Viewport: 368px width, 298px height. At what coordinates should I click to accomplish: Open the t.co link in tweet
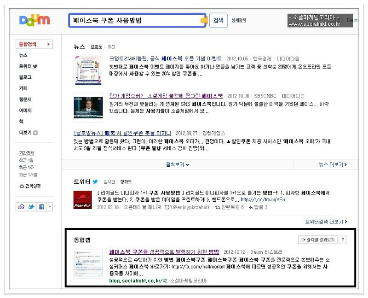click(x=263, y=199)
